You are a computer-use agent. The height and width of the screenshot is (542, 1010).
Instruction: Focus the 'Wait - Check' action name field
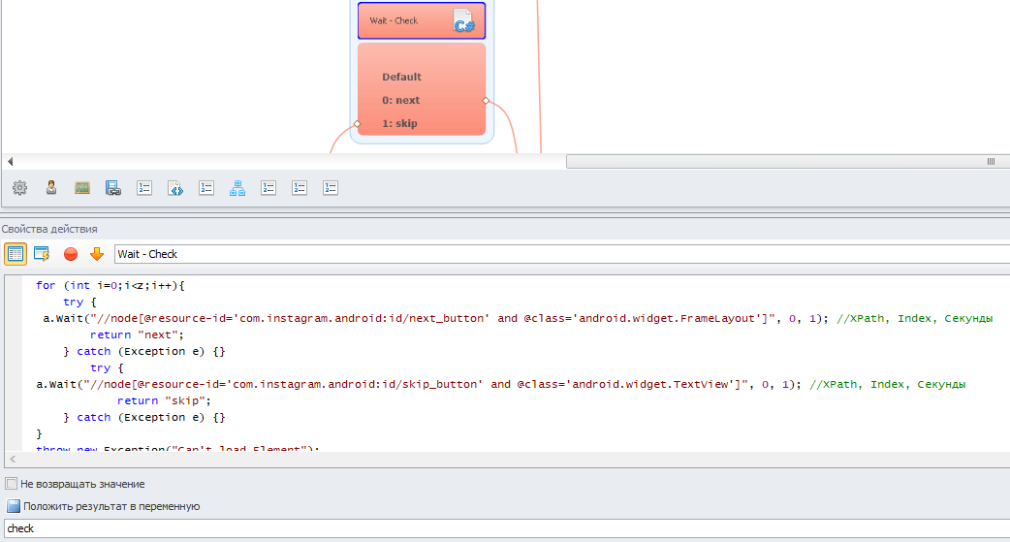561,254
